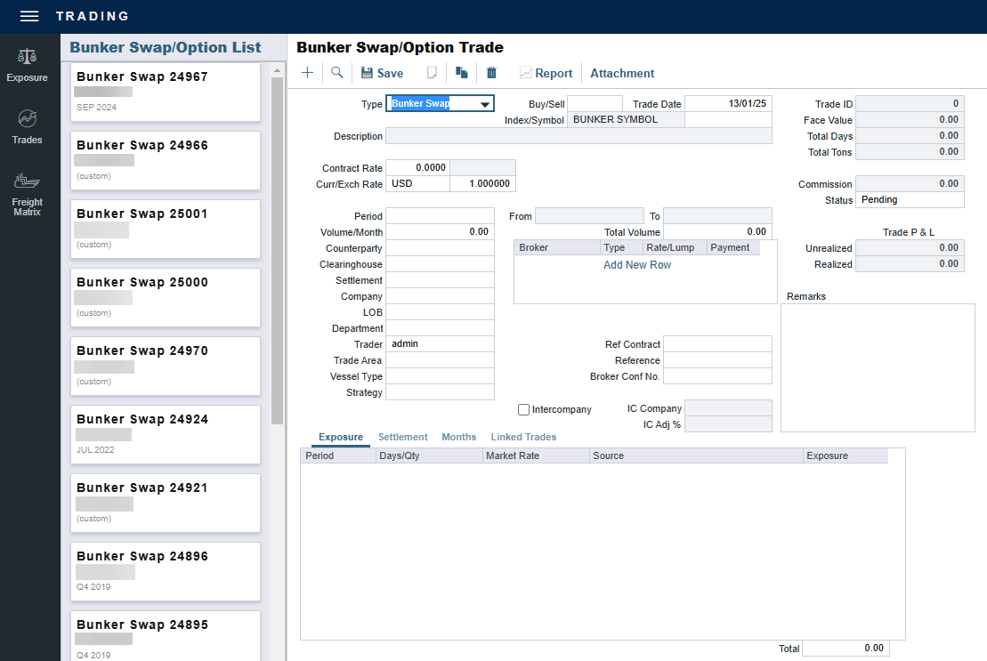Open the Freight Matrix module
This screenshot has width=987, height=661.
27,195
